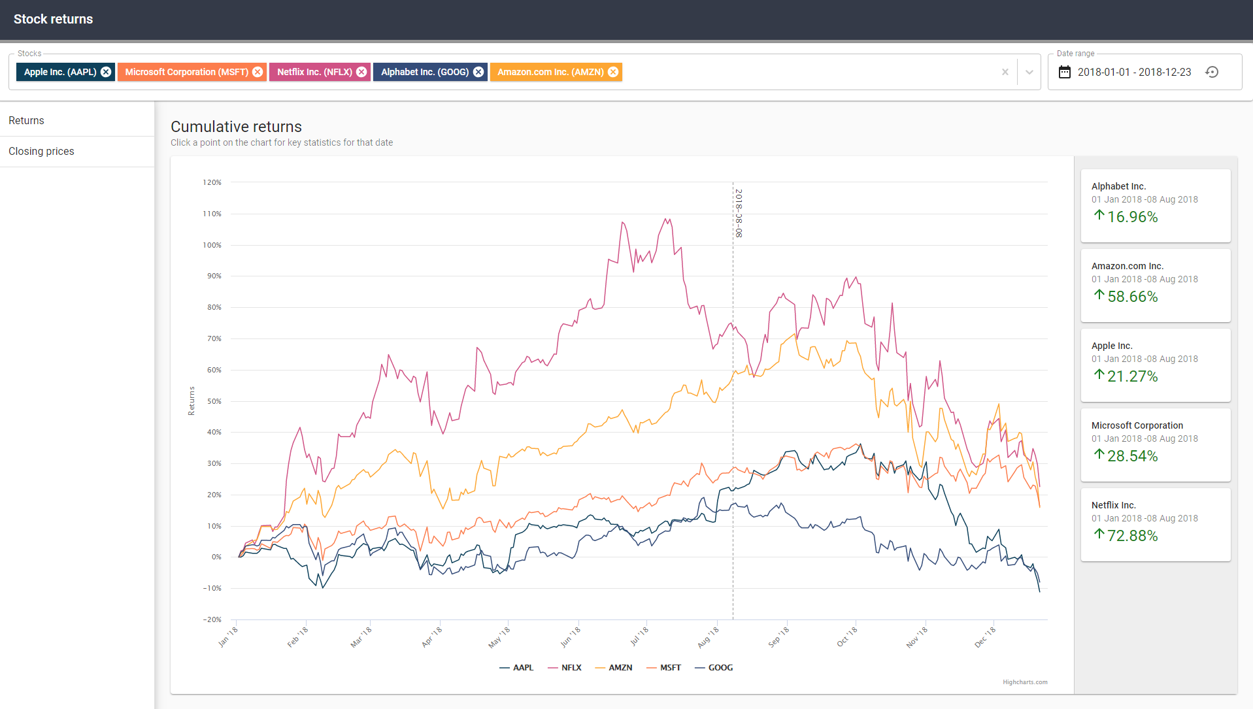Remove the Amazon.com Inc. (AMZN) chip
Image resolution: width=1253 pixels, height=709 pixels.
[x=613, y=72]
